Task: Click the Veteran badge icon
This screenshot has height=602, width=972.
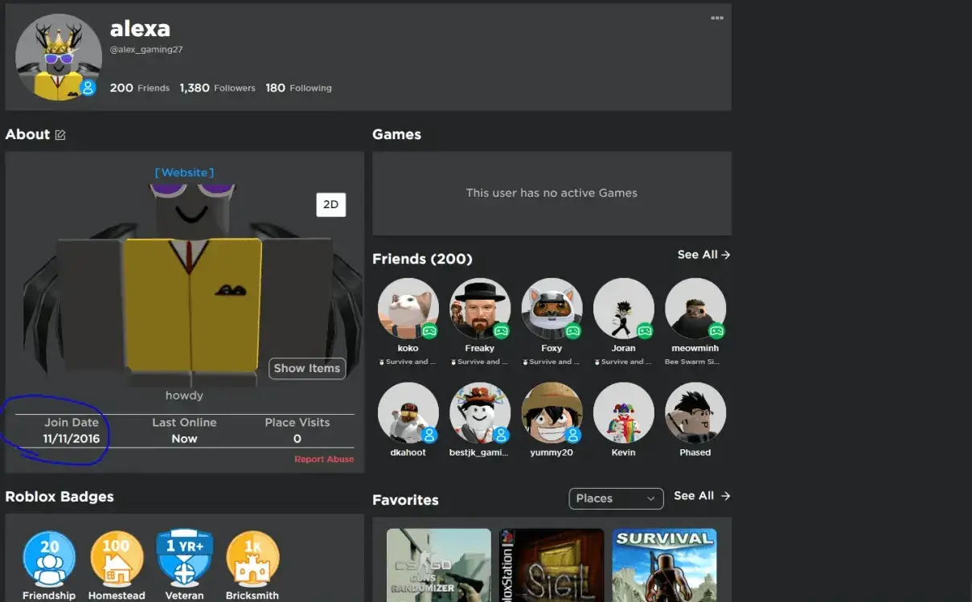Action: tap(184, 556)
